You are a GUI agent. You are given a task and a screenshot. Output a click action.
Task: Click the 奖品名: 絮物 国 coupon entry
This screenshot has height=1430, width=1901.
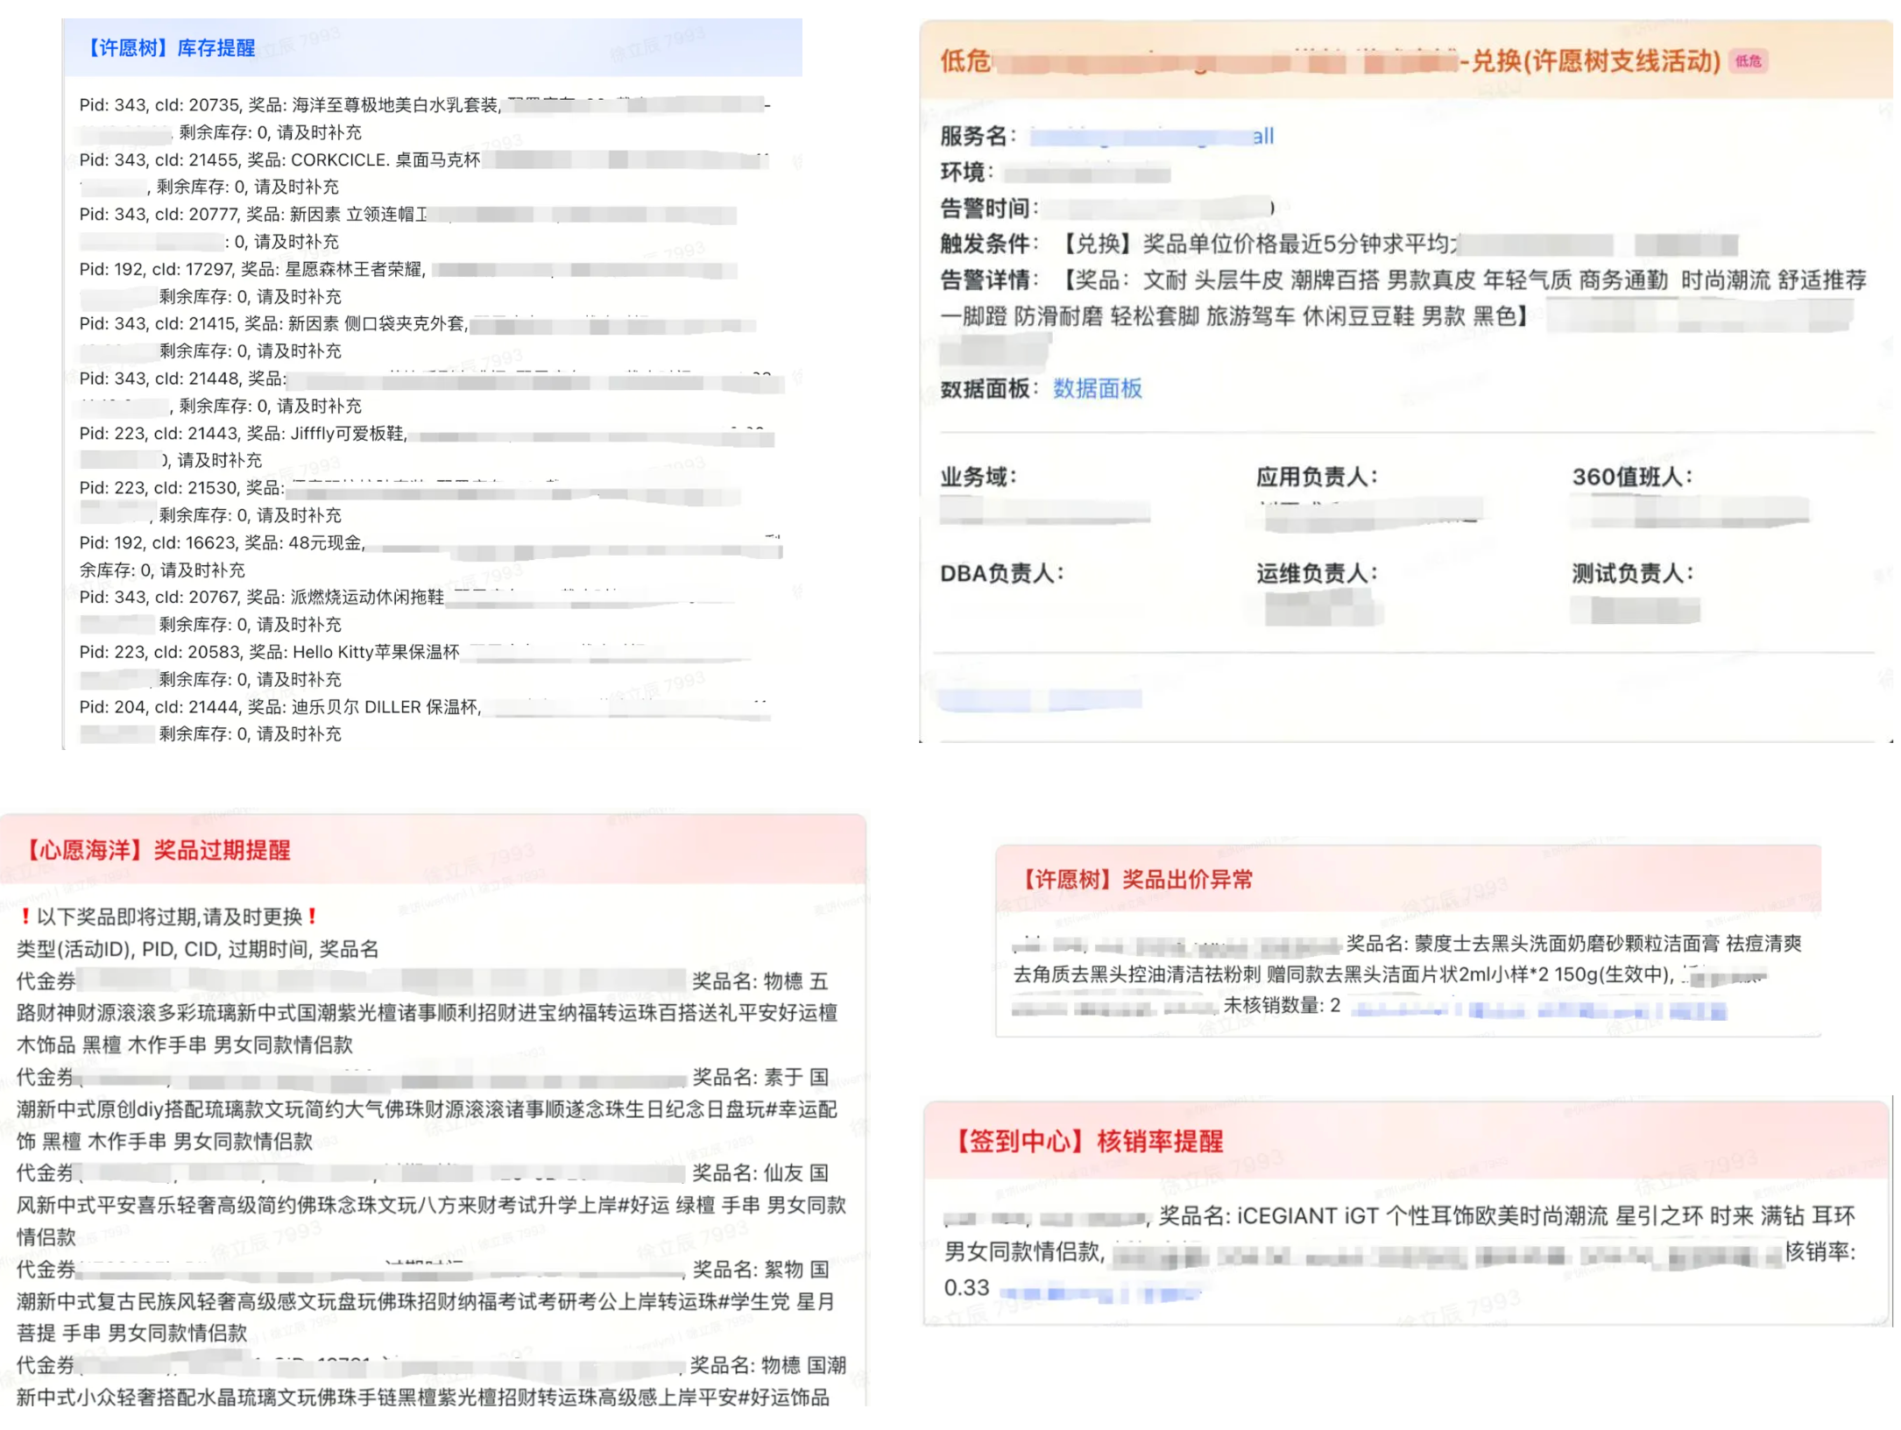coord(426,1300)
